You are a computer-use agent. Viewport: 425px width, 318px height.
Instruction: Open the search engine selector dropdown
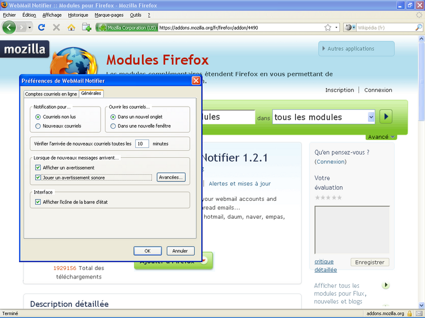350,27
